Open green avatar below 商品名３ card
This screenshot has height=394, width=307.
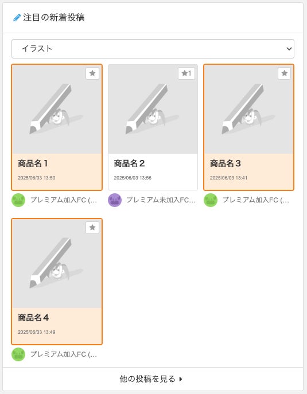211,200
